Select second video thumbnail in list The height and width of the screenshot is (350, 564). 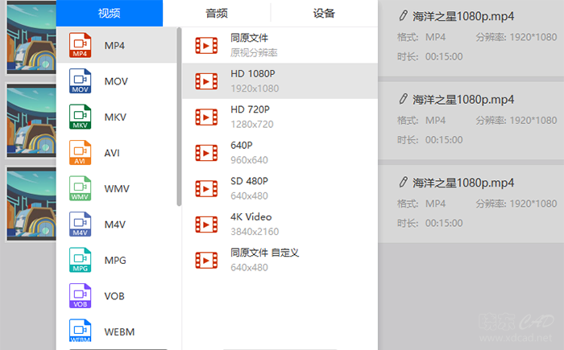click(31, 121)
